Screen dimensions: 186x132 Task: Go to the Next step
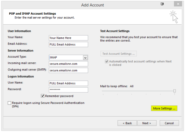click(147, 123)
